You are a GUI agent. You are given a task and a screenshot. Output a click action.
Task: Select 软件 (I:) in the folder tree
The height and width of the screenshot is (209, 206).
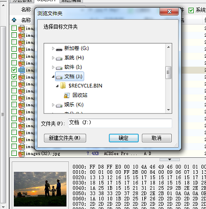coord(73,67)
